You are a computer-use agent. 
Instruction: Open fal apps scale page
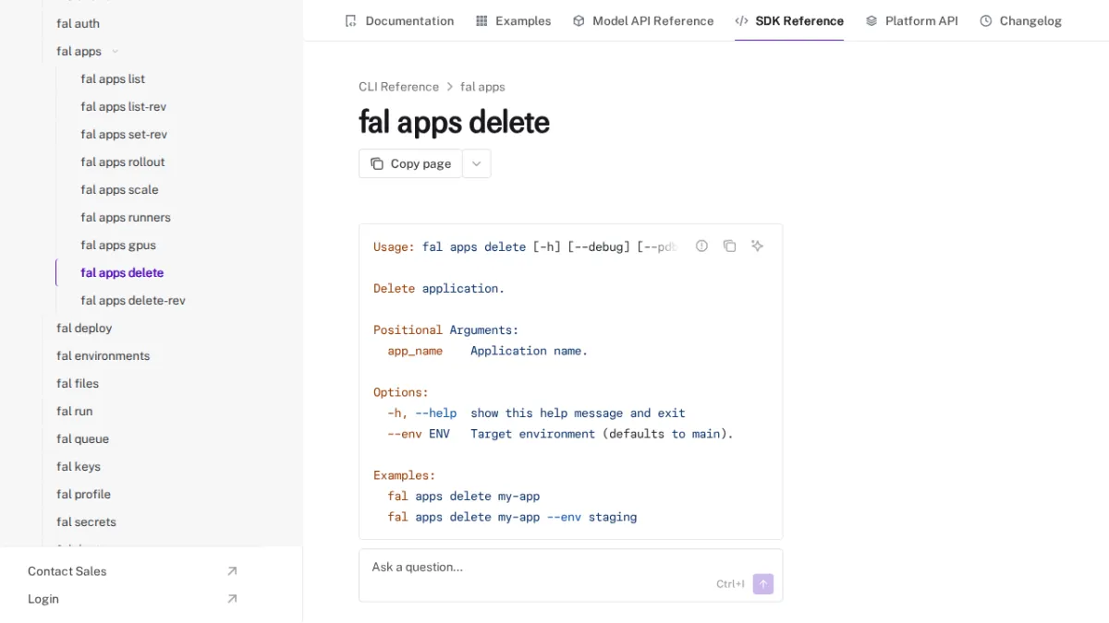(119, 190)
